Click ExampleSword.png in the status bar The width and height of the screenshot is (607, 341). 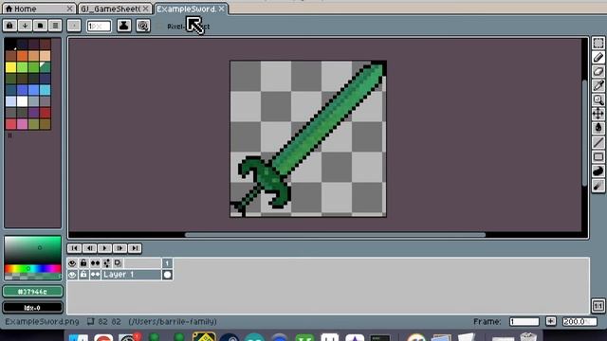(42, 321)
